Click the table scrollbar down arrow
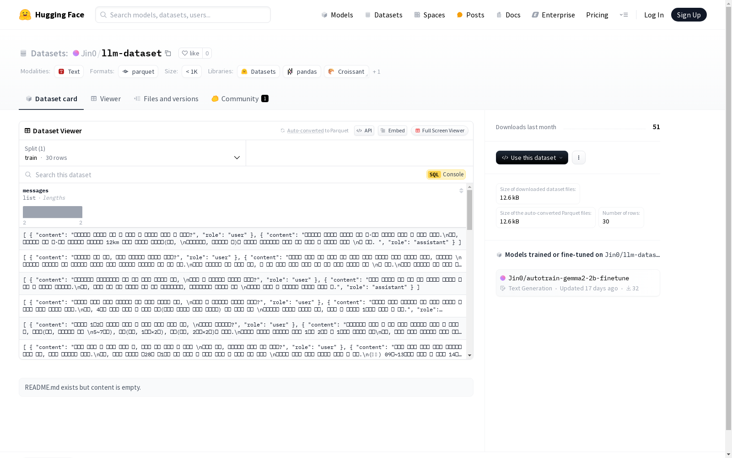Viewport: 732px width, 458px height. tap(469, 355)
